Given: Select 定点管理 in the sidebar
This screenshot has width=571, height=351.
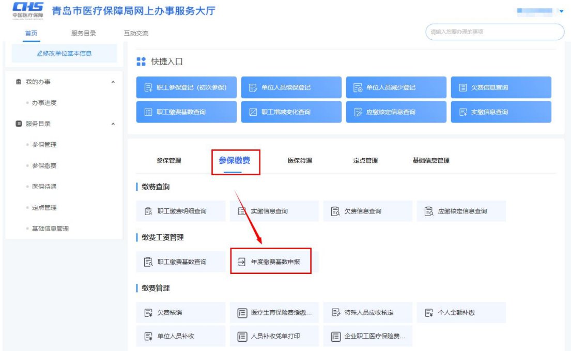Looking at the screenshot, I should coord(44,207).
